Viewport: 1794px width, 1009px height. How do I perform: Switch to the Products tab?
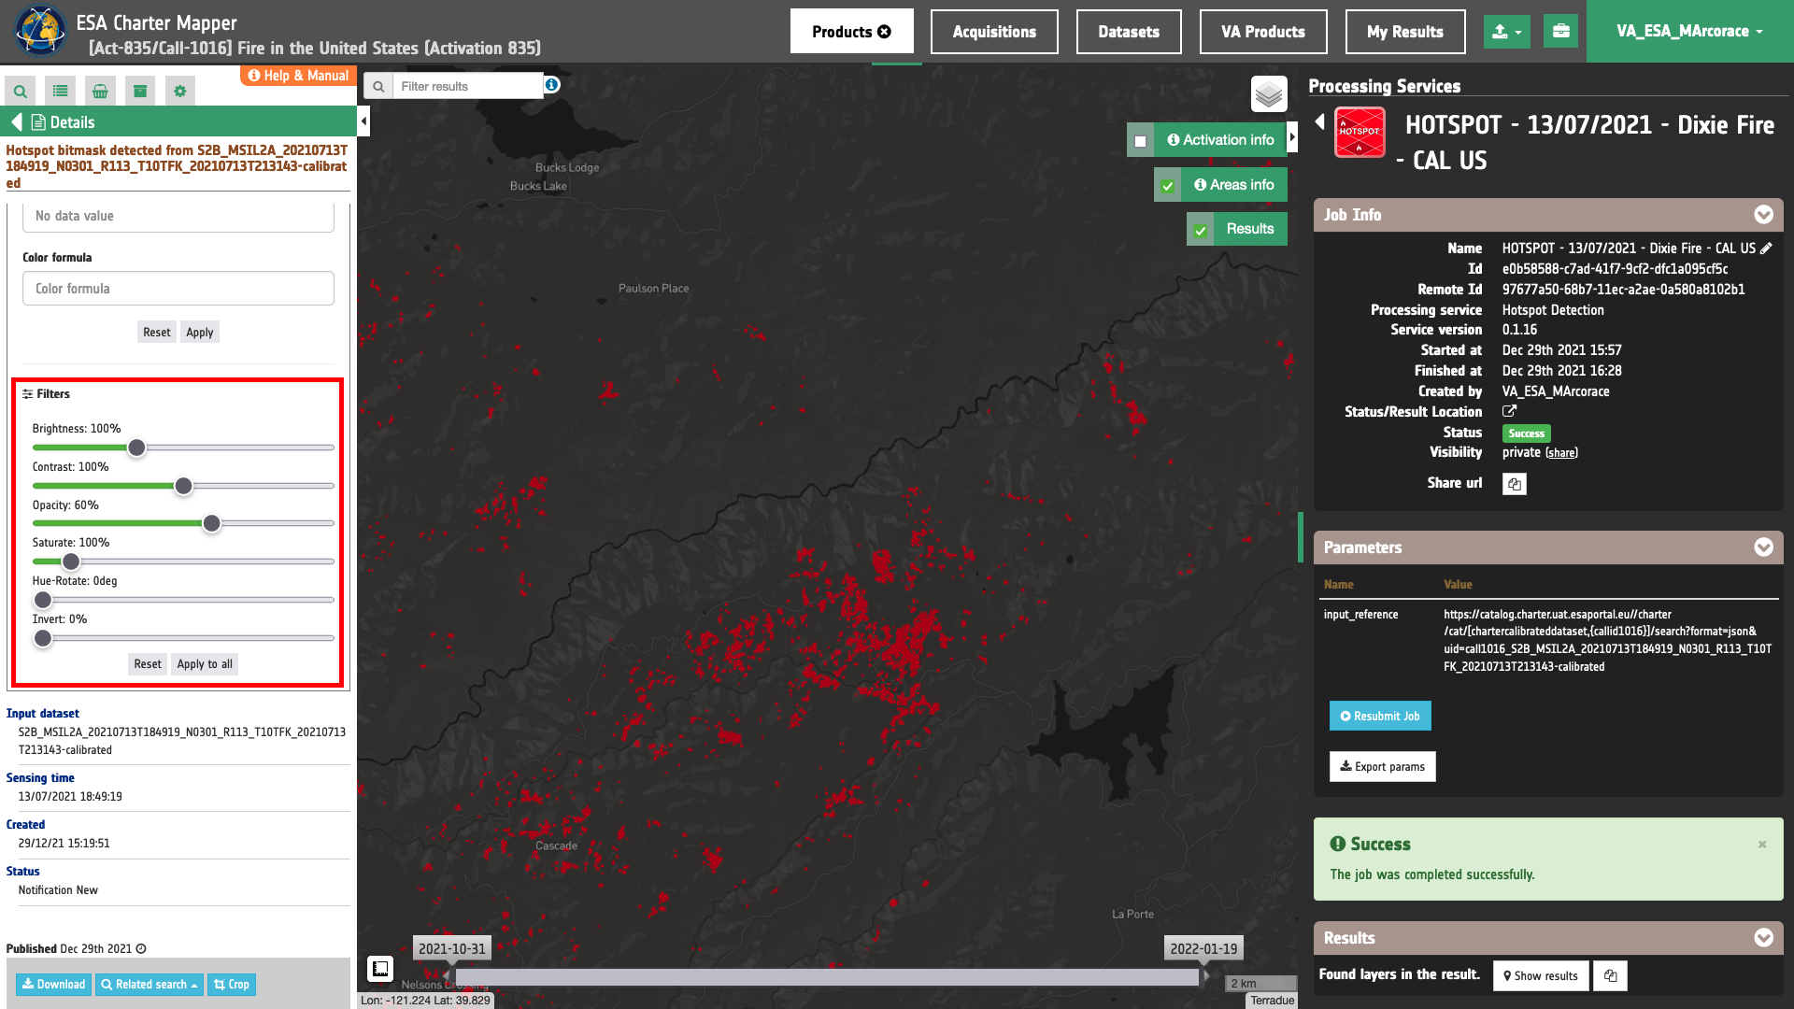tap(851, 32)
